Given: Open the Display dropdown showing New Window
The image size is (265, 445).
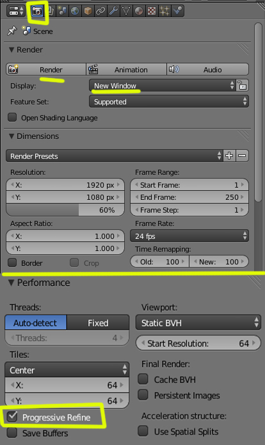Looking at the screenshot, I should 163,85.
